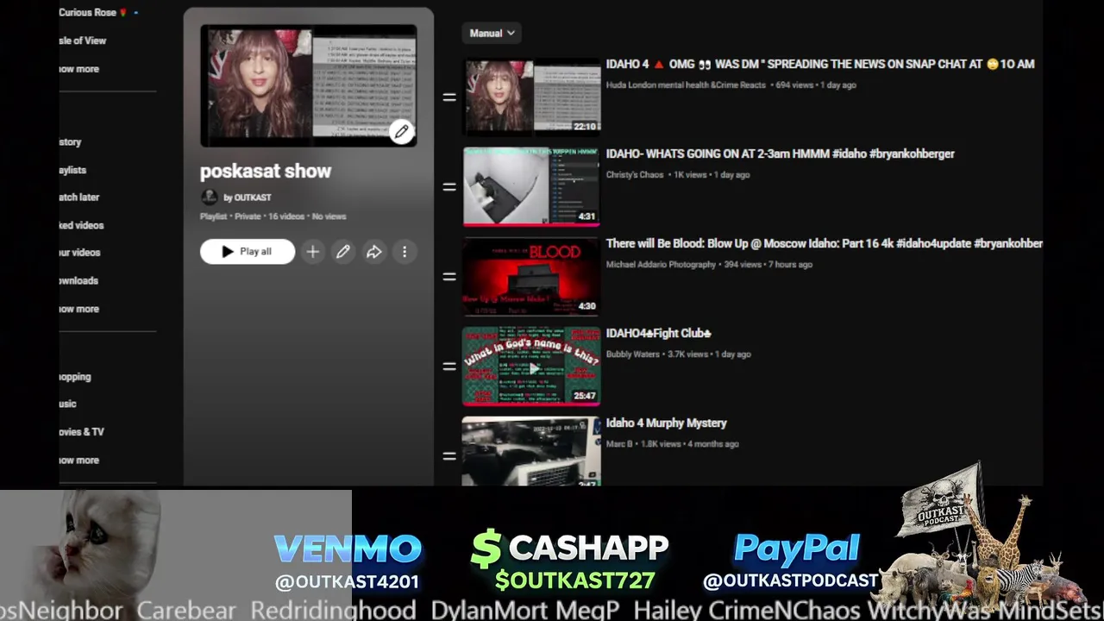The height and width of the screenshot is (621, 1104).
Task: Open the Isle of View subscription
Action: pyautogui.click(x=83, y=41)
